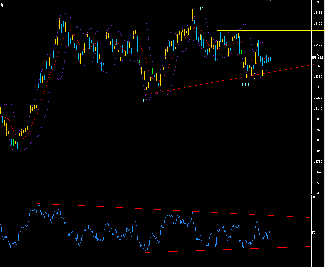Click the 1.9390 price axis label
The width and height of the screenshot is (325, 267).
click(317, 77)
